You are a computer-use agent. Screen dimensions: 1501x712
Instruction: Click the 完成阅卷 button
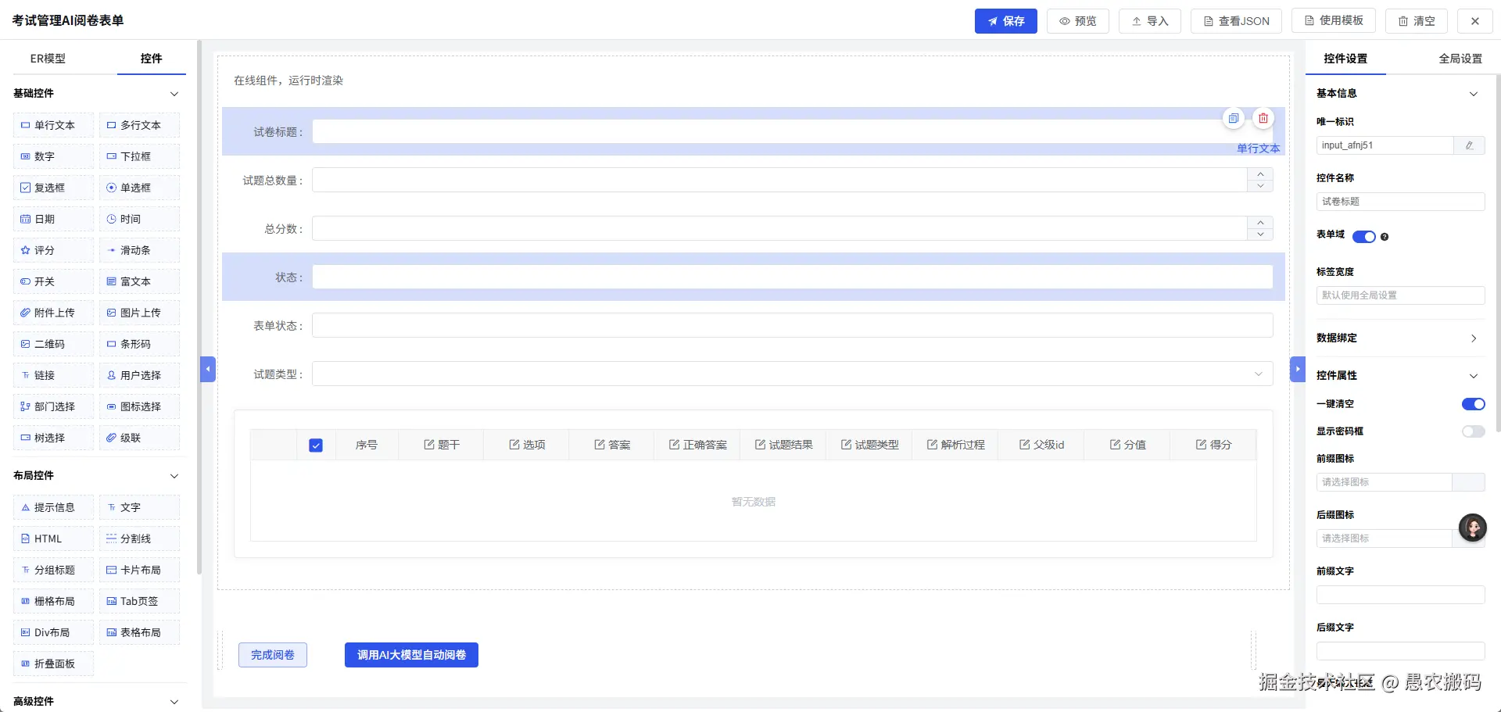pos(273,655)
